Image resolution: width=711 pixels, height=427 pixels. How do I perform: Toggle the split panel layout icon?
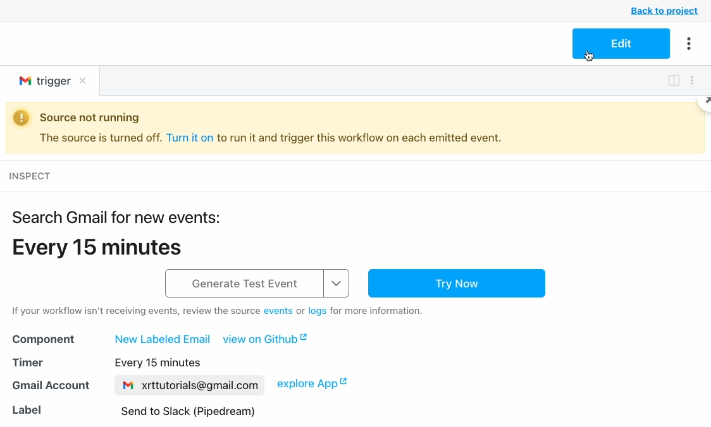point(674,81)
